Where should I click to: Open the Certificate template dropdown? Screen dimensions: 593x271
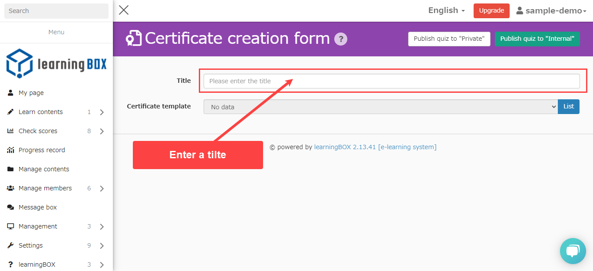[x=380, y=107]
